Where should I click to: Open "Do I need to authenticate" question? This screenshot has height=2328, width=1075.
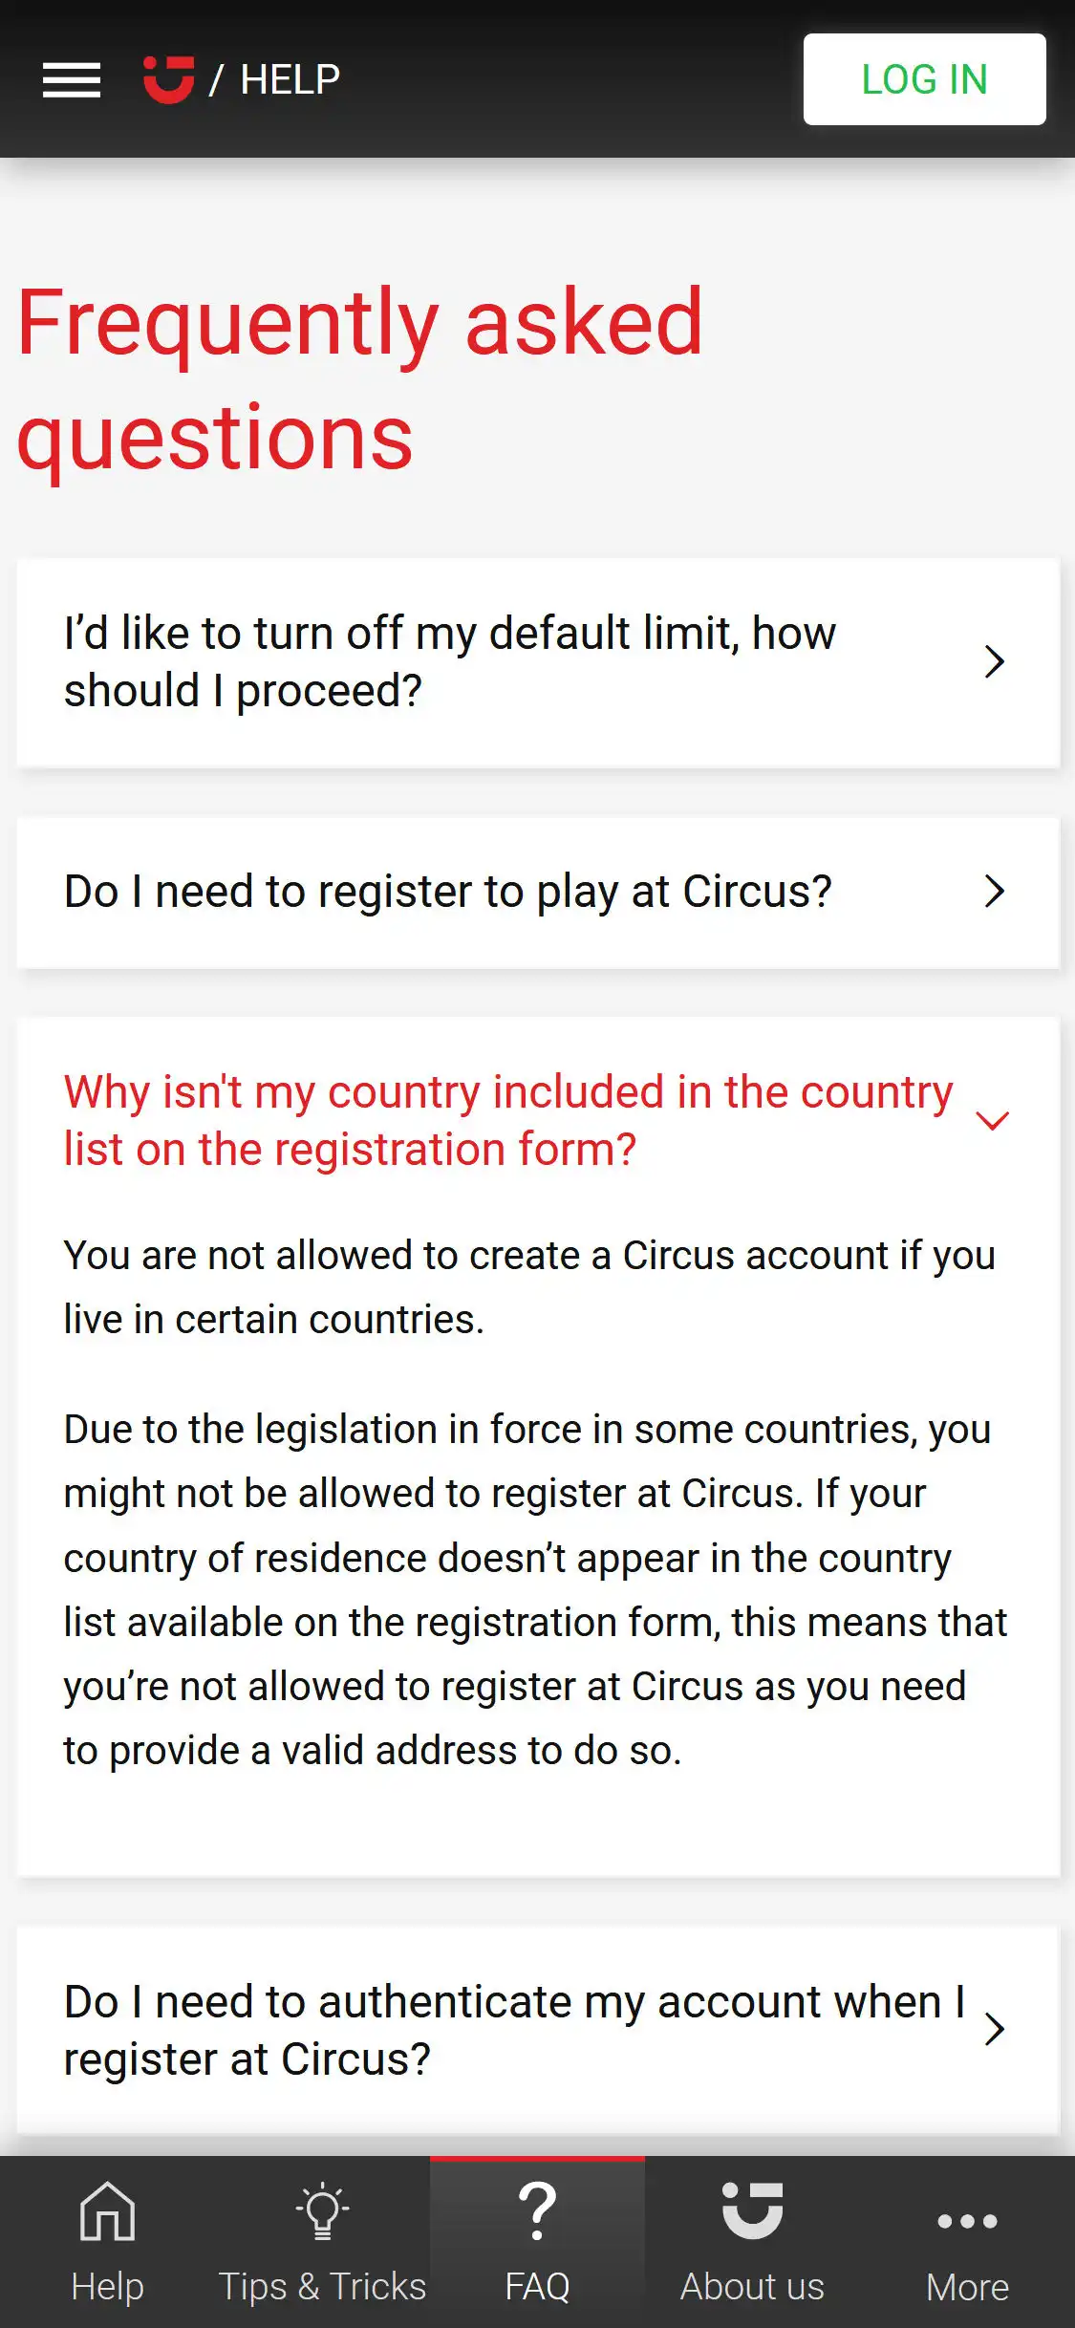[x=513, y=2029]
